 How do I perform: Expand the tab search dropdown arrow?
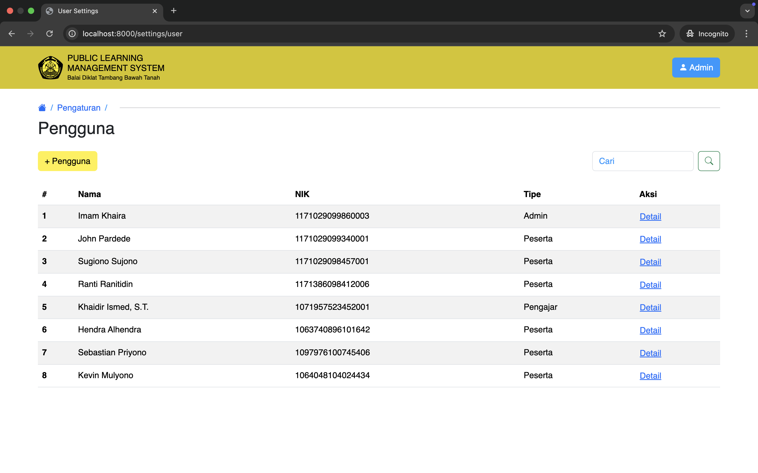[x=747, y=11]
